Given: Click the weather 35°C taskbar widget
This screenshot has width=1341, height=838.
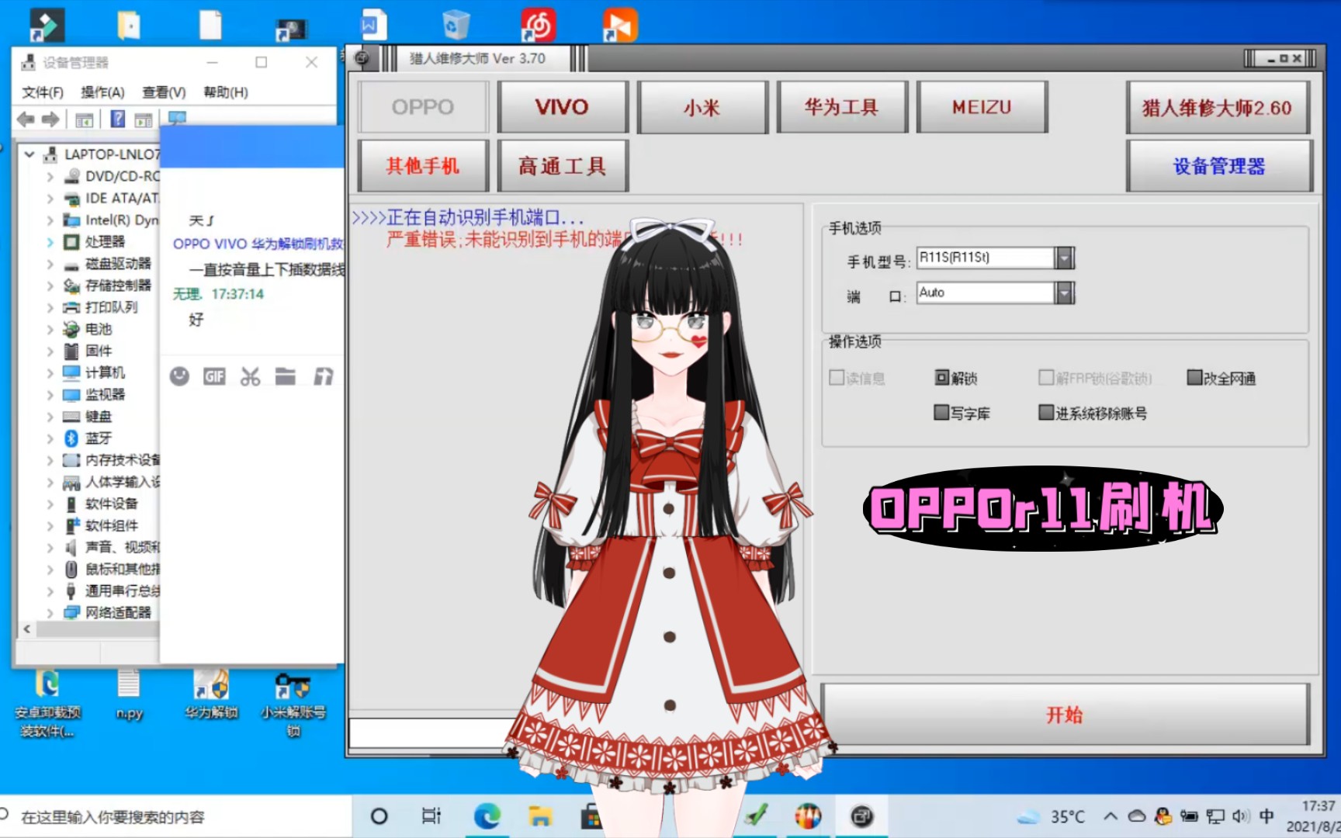Looking at the screenshot, I should point(1052,816).
